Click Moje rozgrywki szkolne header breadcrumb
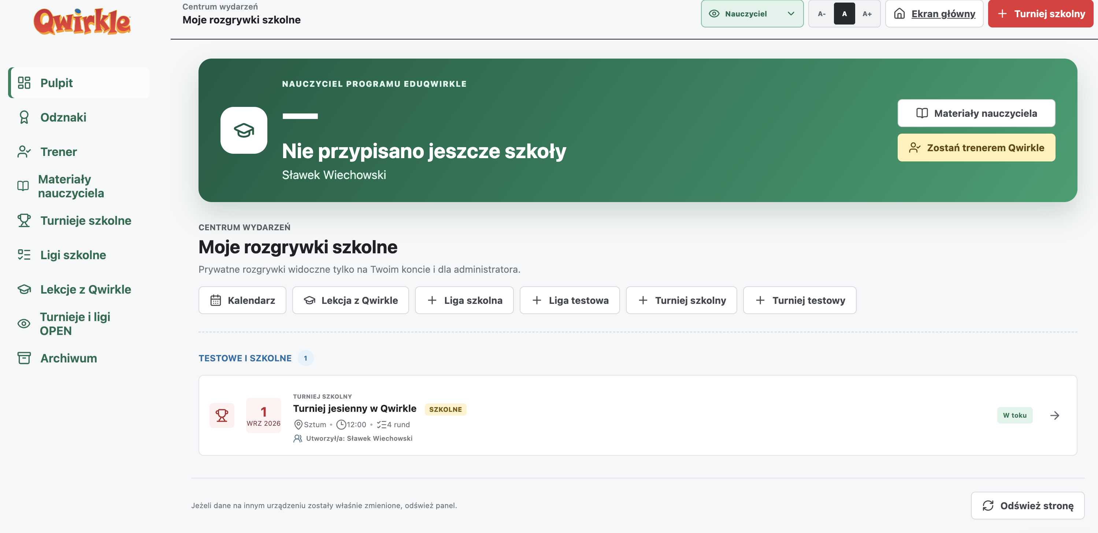 (x=241, y=20)
